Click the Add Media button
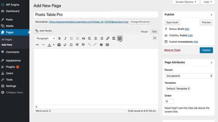 [x=43, y=31]
